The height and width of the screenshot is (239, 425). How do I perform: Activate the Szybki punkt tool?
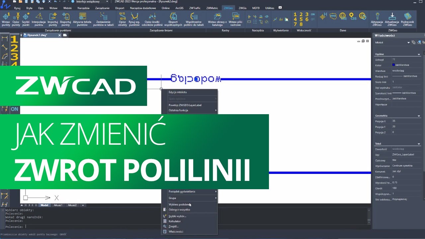pyautogui.click(x=26, y=19)
